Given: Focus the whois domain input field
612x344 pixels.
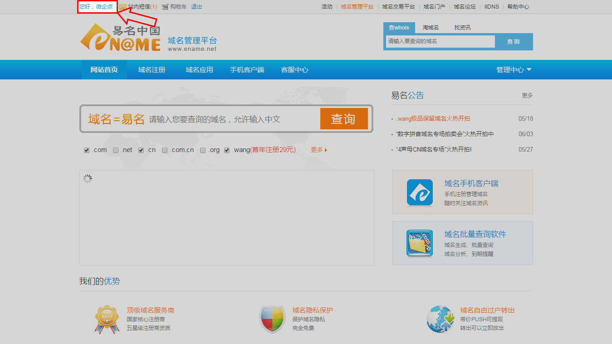Looking at the screenshot, I should pyautogui.click(x=440, y=41).
